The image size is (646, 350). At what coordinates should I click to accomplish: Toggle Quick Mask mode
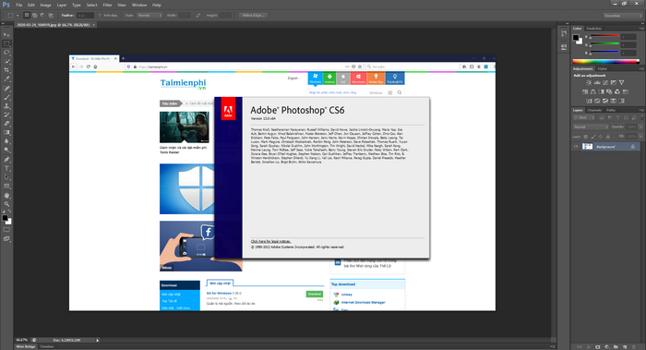(6, 230)
